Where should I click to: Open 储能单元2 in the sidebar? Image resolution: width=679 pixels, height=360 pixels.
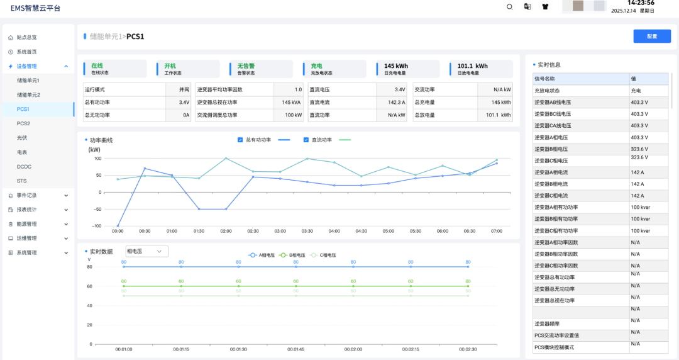28,95
